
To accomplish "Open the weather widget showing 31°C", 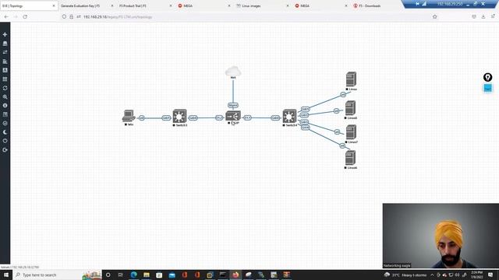I will 405,275.
